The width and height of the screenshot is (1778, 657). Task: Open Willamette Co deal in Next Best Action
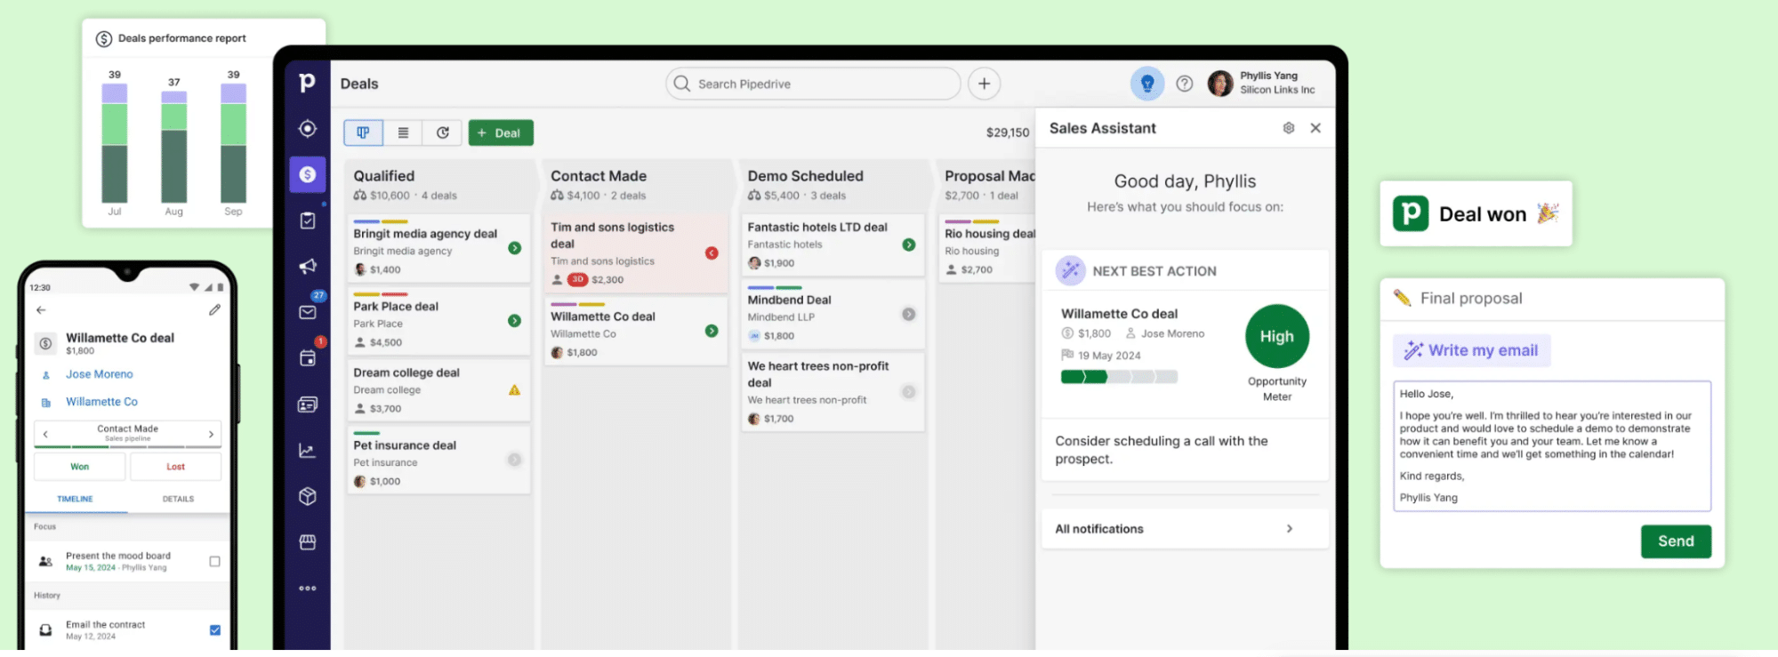click(x=1119, y=314)
